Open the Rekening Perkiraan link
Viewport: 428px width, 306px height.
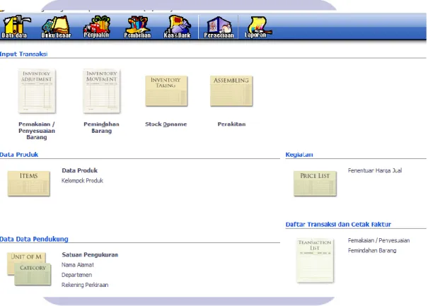[x=85, y=285]
